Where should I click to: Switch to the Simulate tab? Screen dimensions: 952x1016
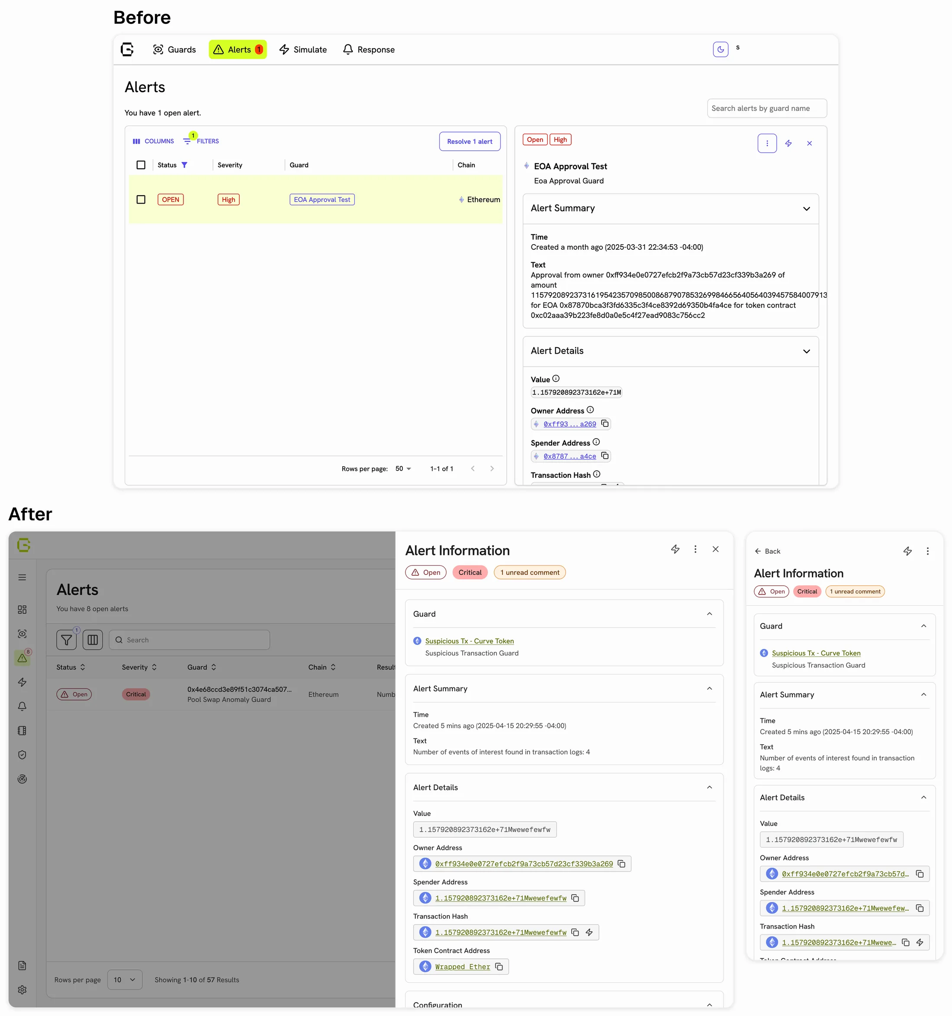pos(303,50)
